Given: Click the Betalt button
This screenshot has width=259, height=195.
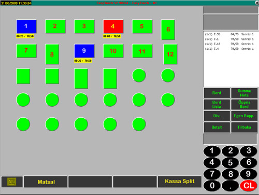Looking at the screenshot, I should click(x=217, y=127).
